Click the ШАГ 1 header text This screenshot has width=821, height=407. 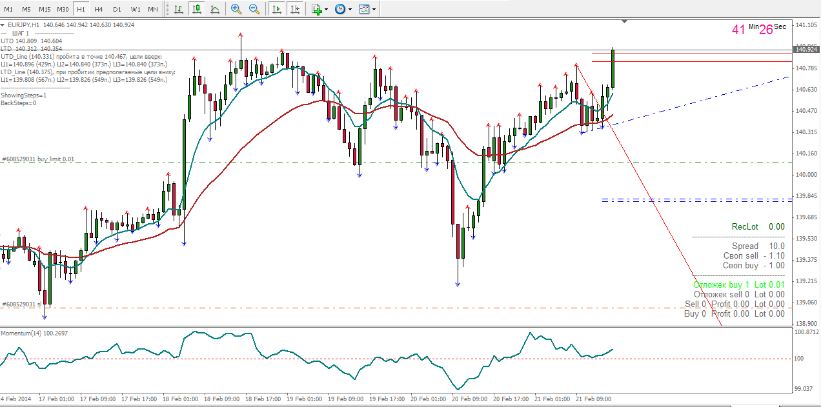20,33
